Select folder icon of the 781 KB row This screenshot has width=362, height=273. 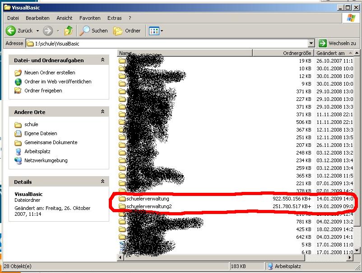click(x=122, y=222)
